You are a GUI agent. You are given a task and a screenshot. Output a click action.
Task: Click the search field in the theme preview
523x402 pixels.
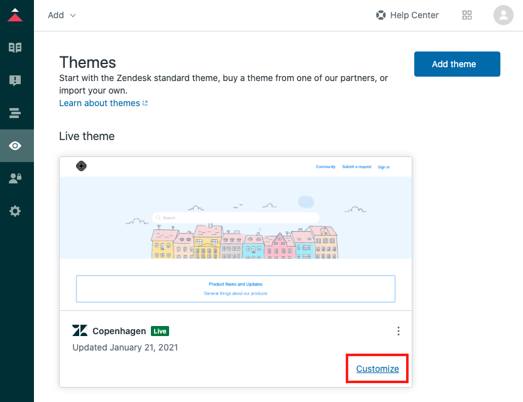pos(236,218)
